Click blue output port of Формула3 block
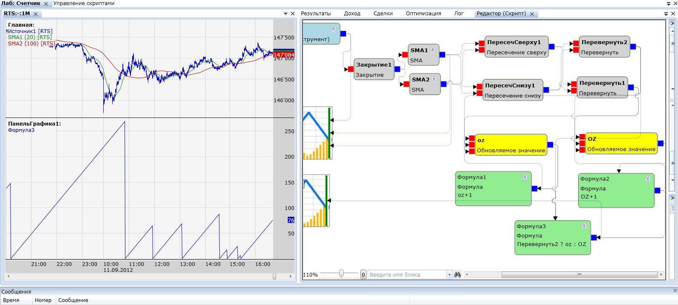Viewport: 678px width, 305px height. point(594,238)
